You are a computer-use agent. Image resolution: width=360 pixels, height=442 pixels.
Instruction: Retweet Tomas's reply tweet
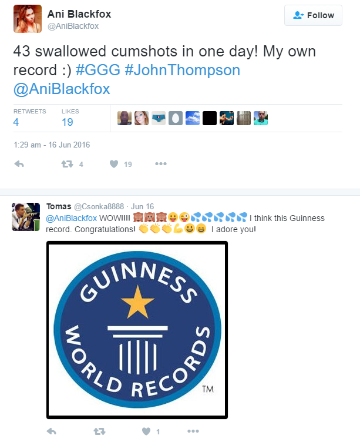[x=99, y=431]
